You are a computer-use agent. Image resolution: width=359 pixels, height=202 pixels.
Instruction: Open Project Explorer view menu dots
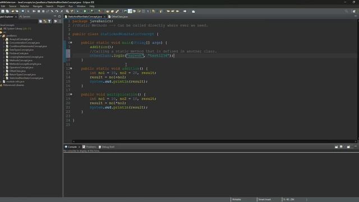(x=60, y=21)
